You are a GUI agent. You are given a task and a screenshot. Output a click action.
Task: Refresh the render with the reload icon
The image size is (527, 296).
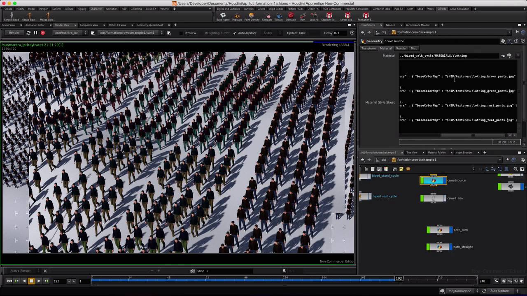pos(28,33)
